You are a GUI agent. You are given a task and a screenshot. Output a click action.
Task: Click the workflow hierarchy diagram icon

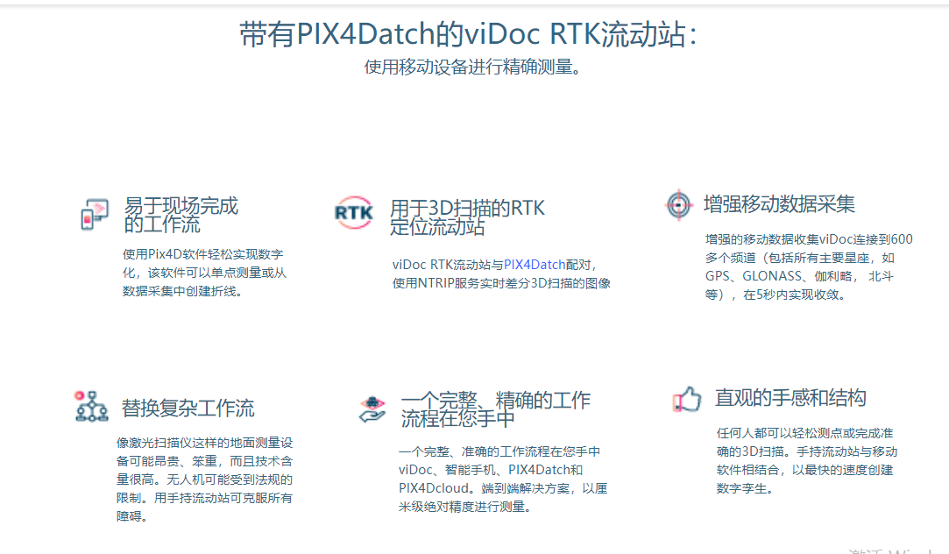click(91, 406)
